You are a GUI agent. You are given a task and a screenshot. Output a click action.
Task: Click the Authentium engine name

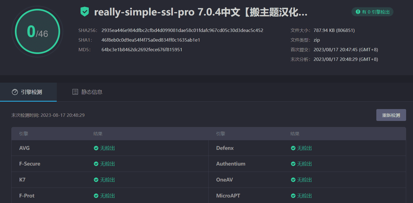(231, 164)
